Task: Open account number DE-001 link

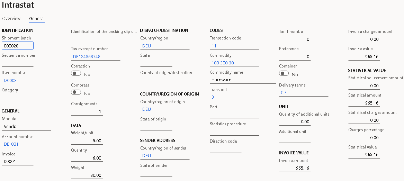Action: point(11,144)
